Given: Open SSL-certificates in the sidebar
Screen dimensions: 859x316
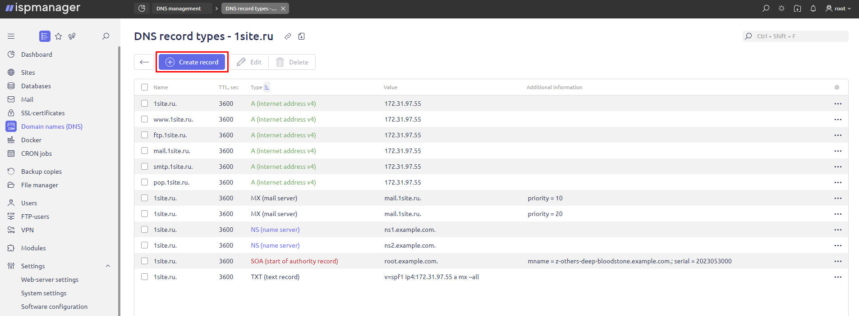Looking at the screenshot, I should 43,113.
